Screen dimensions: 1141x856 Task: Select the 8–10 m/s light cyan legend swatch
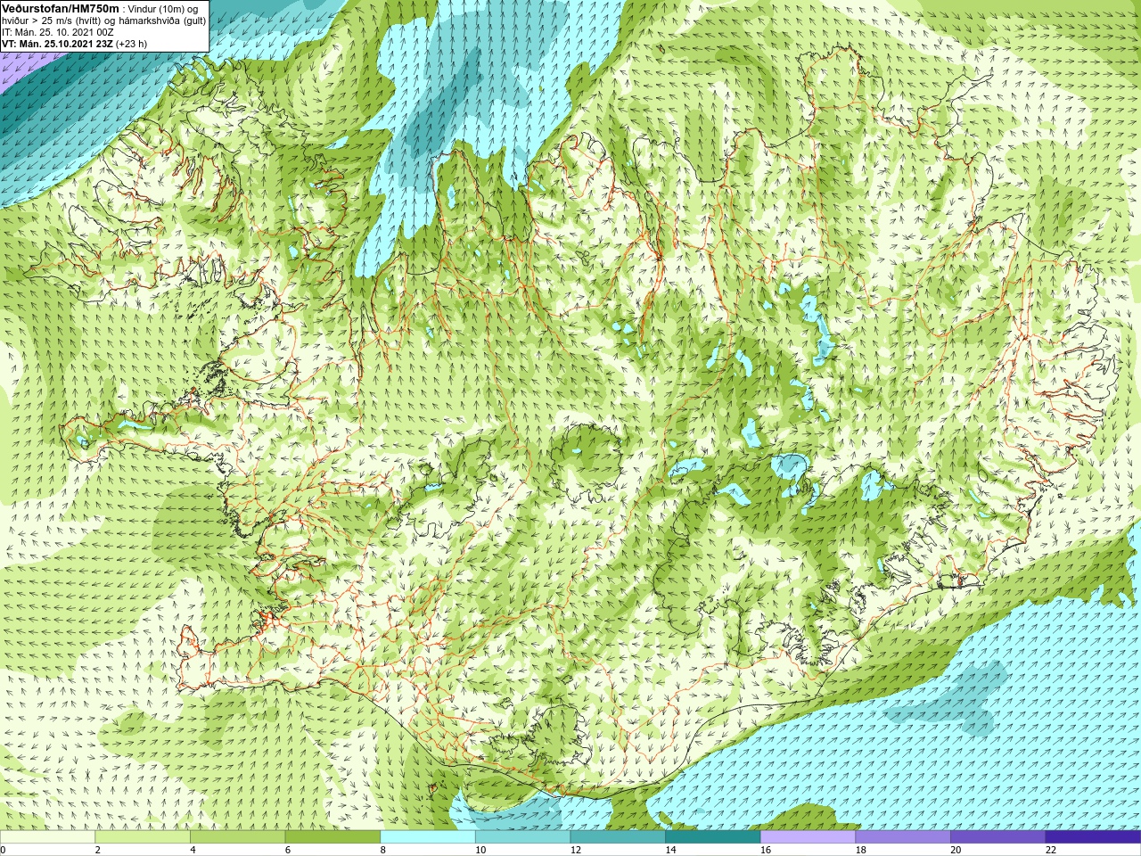tap(427, 837)
